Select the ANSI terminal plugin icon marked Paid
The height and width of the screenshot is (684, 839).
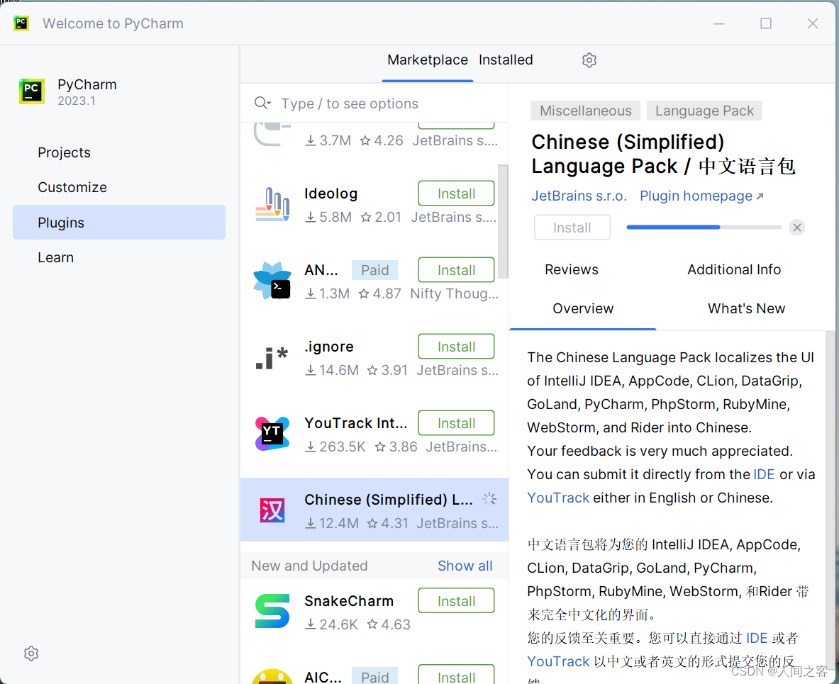(272, 281)
